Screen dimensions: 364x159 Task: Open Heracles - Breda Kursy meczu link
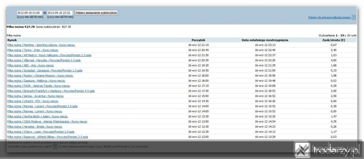click(x=34, y=126)
